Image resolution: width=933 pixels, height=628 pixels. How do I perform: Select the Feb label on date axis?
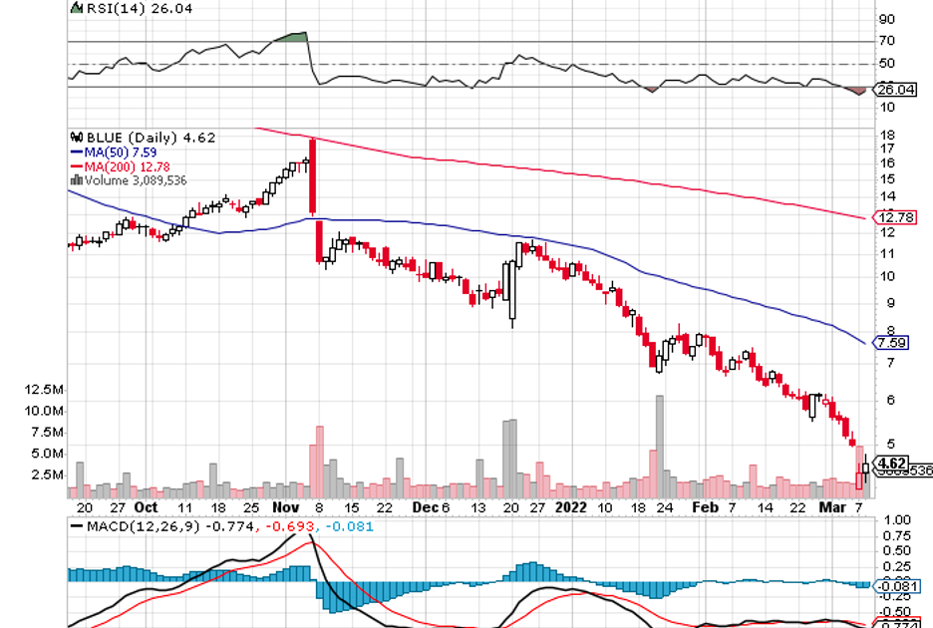[706, 506]
